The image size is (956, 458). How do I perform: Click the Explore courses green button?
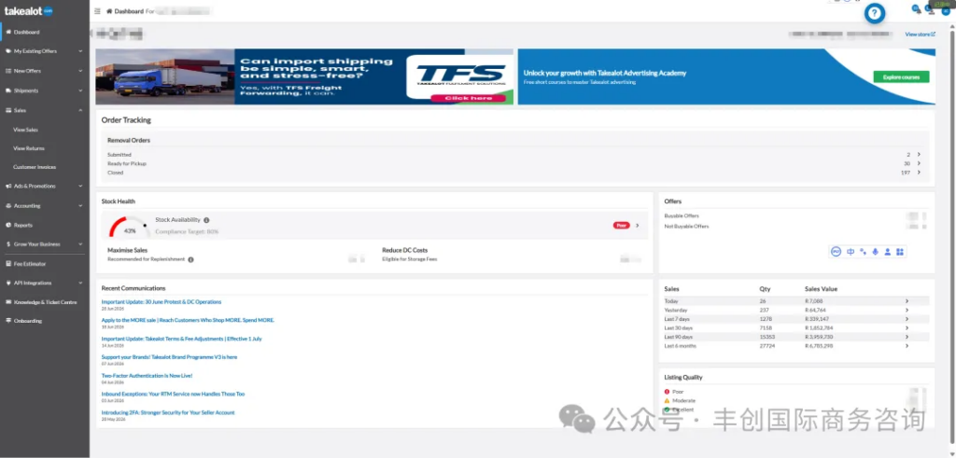(x=901, y=76)
